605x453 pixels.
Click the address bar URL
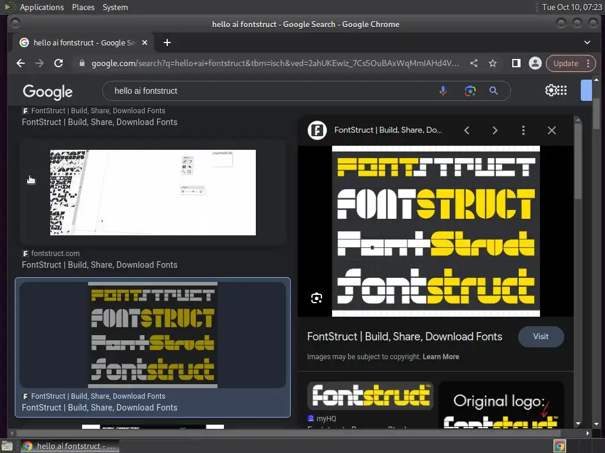coord(275,63)
